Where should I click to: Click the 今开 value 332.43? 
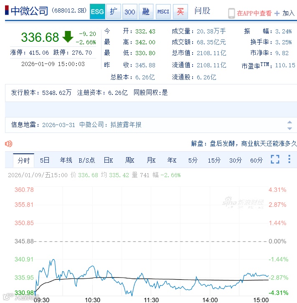pos(145,31)
